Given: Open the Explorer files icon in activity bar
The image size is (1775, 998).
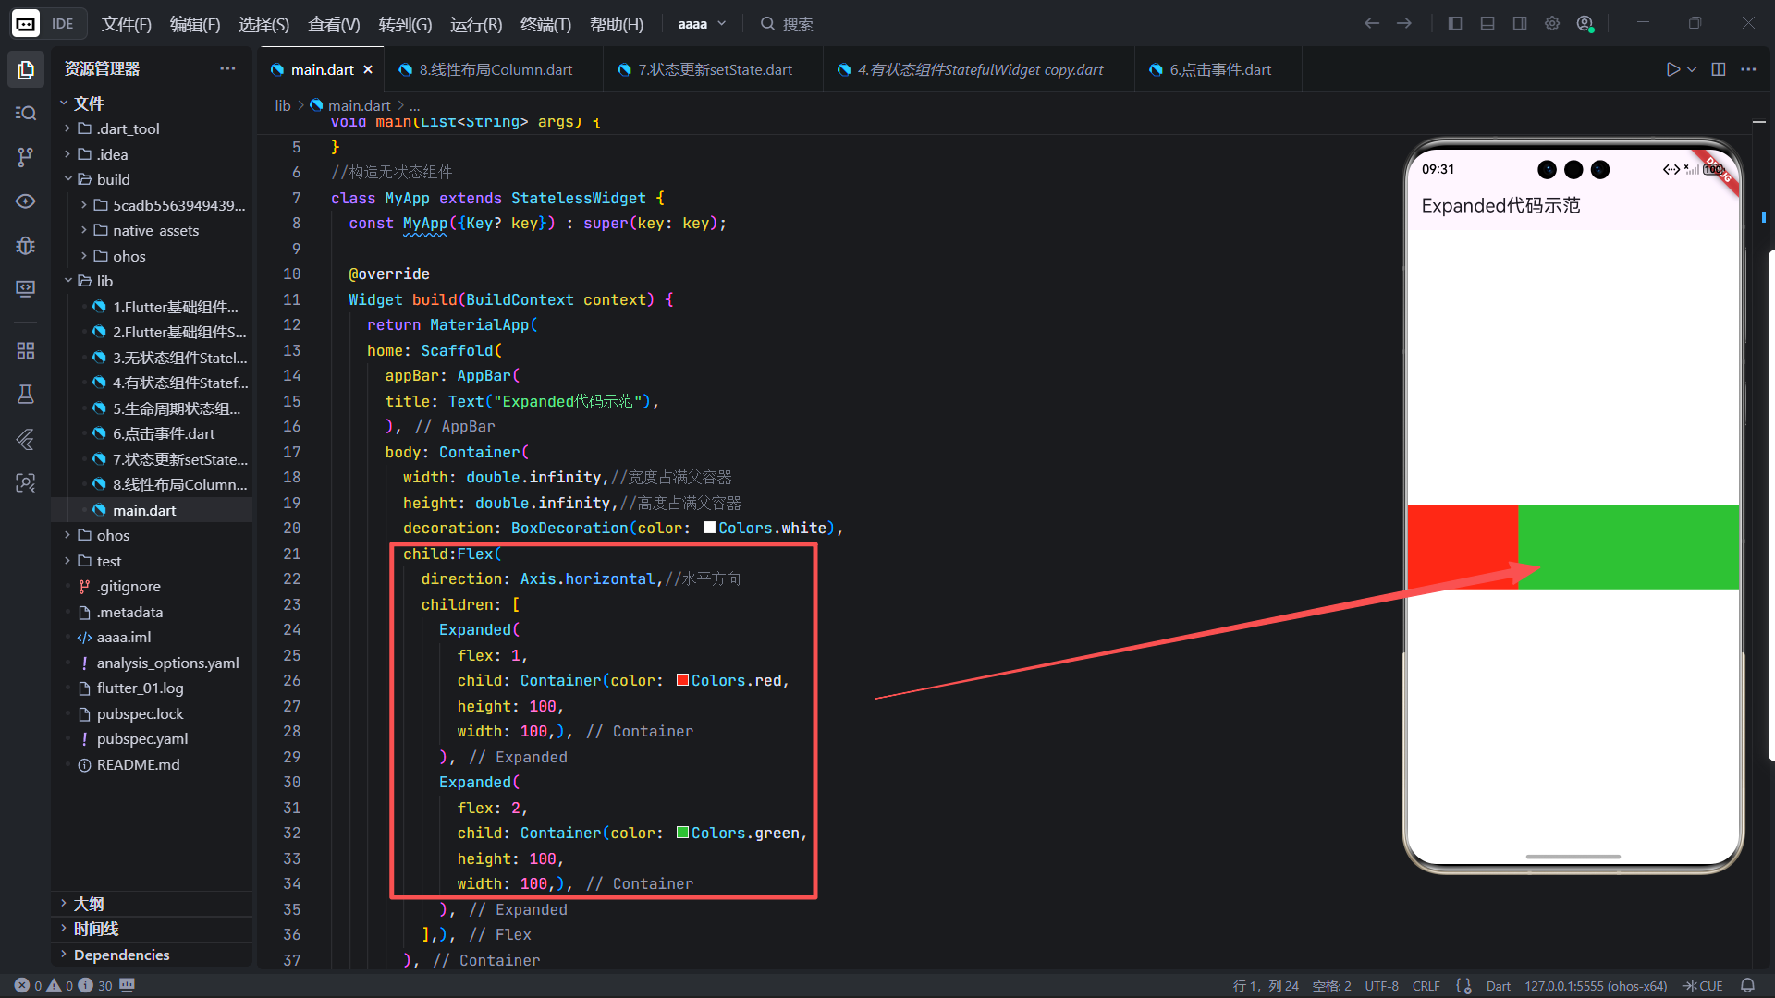Looking at the screenshot, I should pyautogui.click(x=26, y=69).
